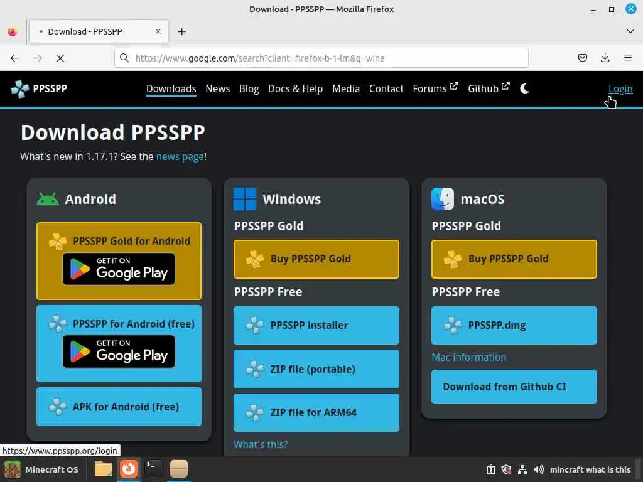
Task: Download ZIP file for ARM64
Action: click(x=316, y=412)
